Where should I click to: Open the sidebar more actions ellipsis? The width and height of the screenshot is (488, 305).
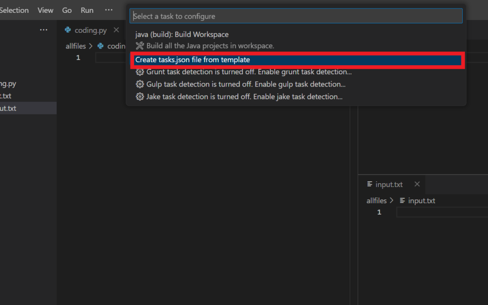tap(43, 30)
